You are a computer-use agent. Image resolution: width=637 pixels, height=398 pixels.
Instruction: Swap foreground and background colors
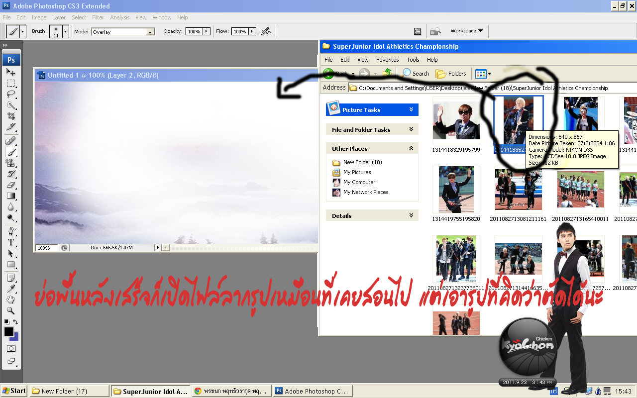click(16, 322)
